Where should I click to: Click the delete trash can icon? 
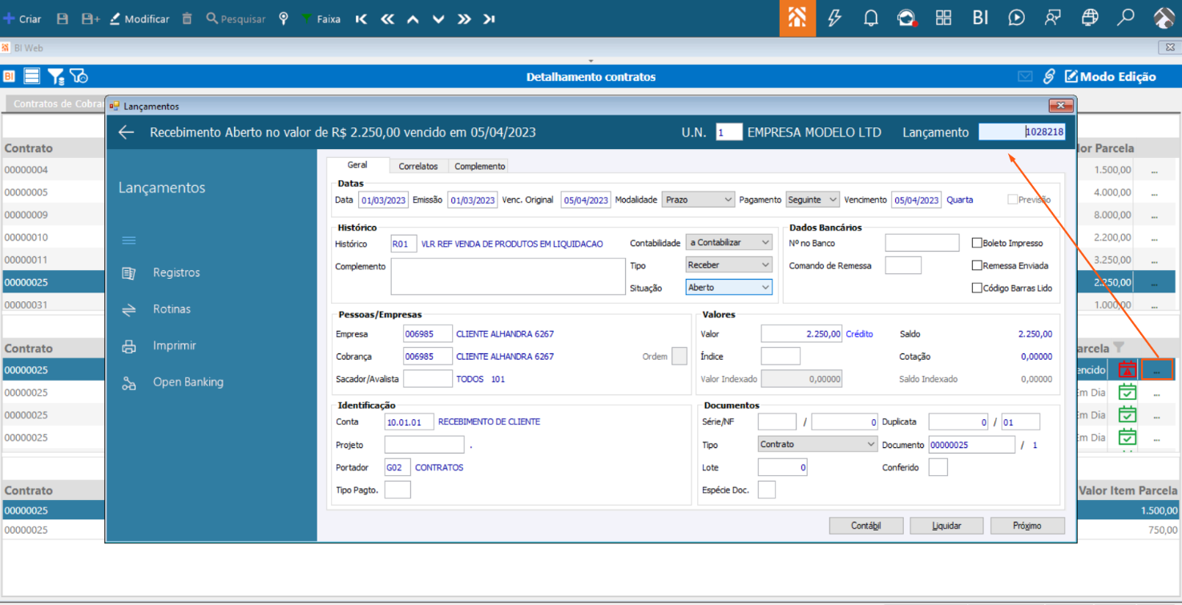click(x=187, y=18)
